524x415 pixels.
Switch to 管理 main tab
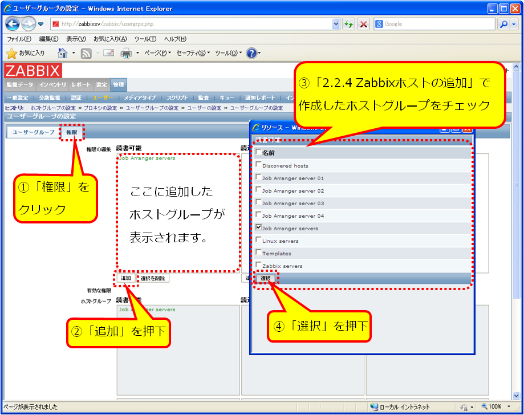pos(118,85)
